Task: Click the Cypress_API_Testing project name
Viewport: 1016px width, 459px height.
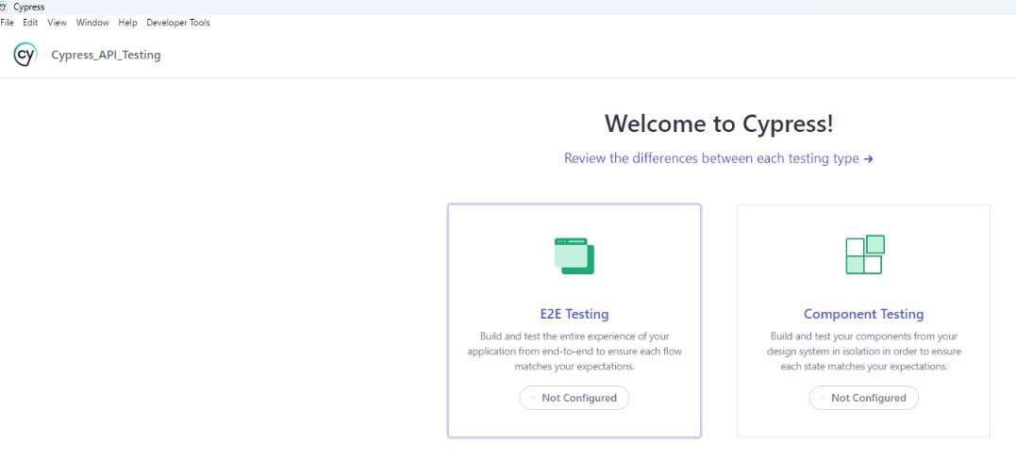Action: [106, 55]
